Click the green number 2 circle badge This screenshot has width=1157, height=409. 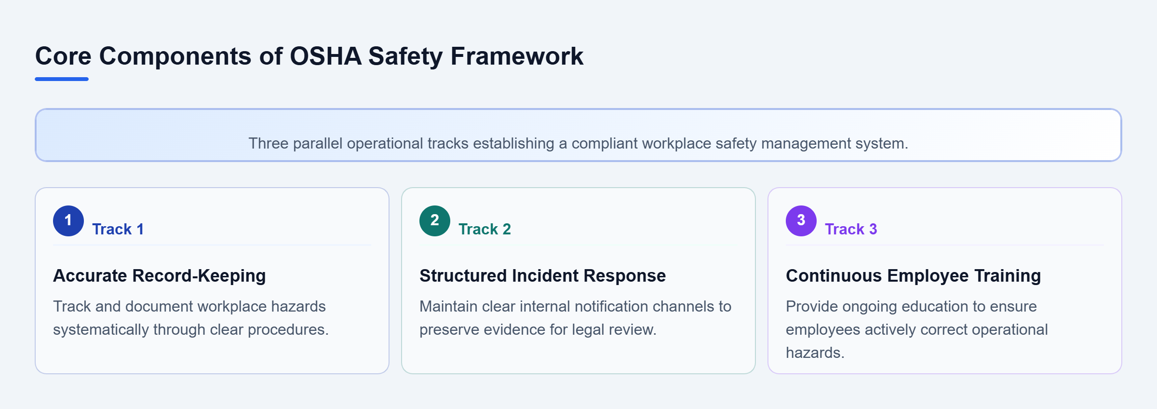point(435,221)
